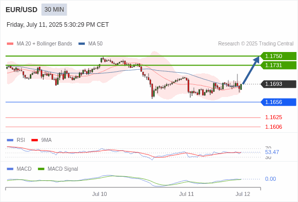Click the blue RSI legend icon
Screen dimensions: 298x202
pos(10,140)
